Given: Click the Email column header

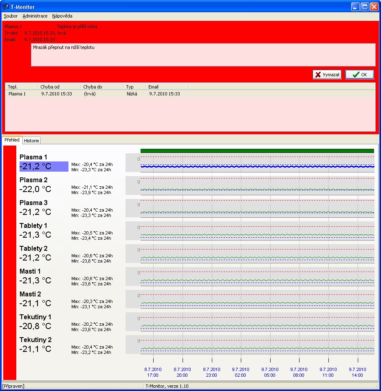Looking at the screenshot, I should [x=167, y=87].
